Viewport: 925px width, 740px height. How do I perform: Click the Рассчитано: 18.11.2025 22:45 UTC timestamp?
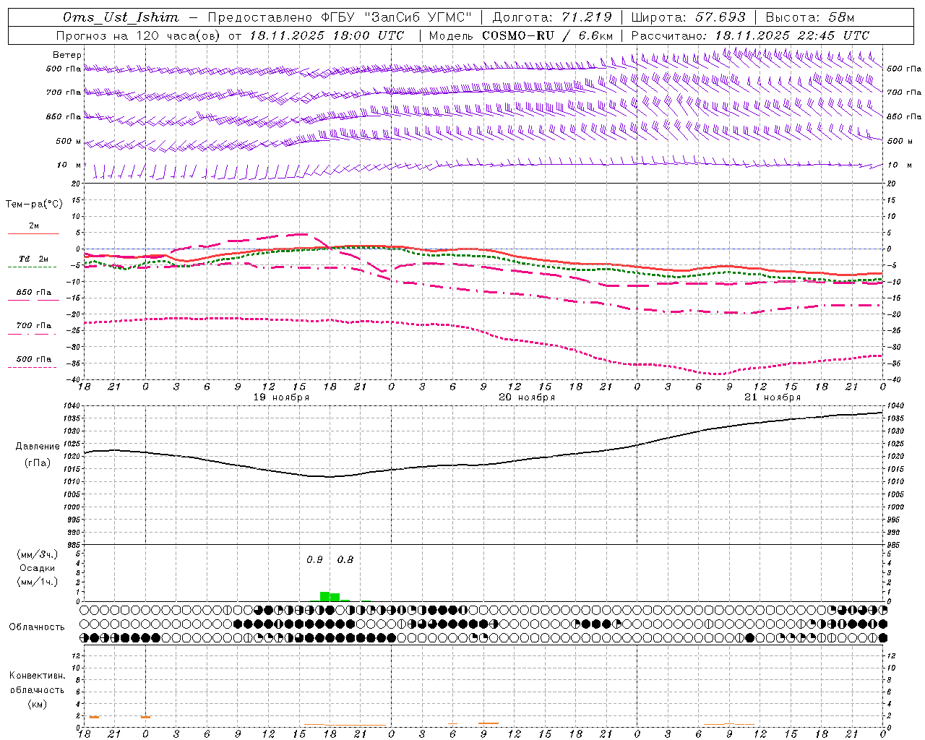click(x=750, y=35)
